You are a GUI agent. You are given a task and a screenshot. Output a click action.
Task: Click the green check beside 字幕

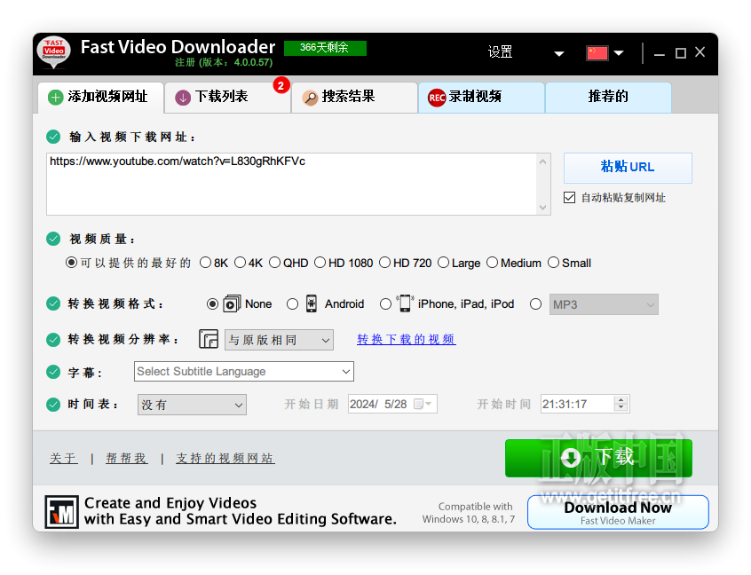pyautogui.click(x=53, y=372)
